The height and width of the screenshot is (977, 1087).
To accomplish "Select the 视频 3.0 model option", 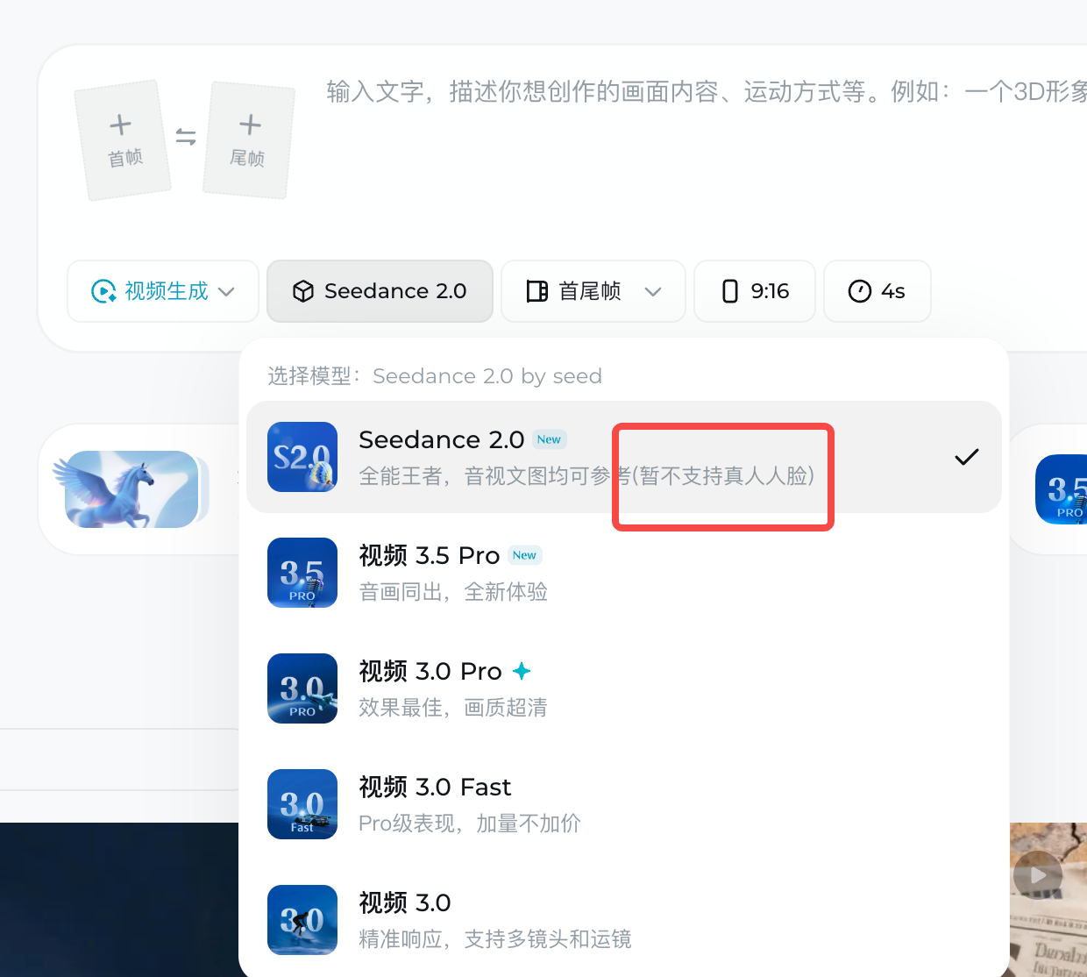I will click(438, 920).
